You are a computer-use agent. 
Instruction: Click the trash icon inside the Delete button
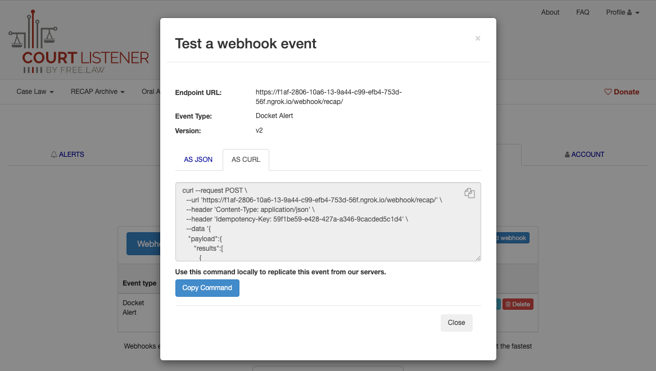[509, 304]
